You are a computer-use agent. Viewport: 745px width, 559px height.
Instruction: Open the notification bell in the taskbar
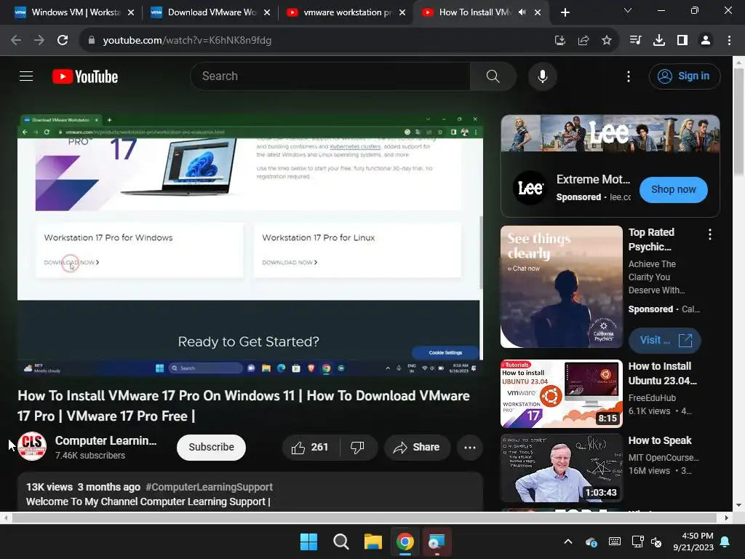pyautogui.click(x=725, y=542)
